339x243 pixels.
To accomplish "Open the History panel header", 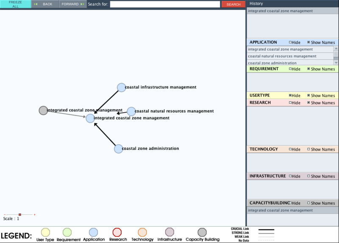I will [x=256, y=3].
